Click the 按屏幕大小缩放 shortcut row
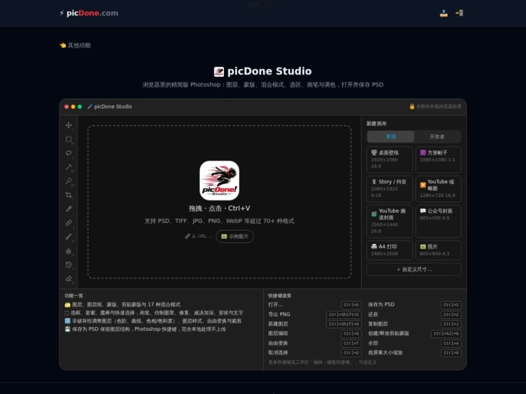526x394 pixels. [x=414, y=352]
